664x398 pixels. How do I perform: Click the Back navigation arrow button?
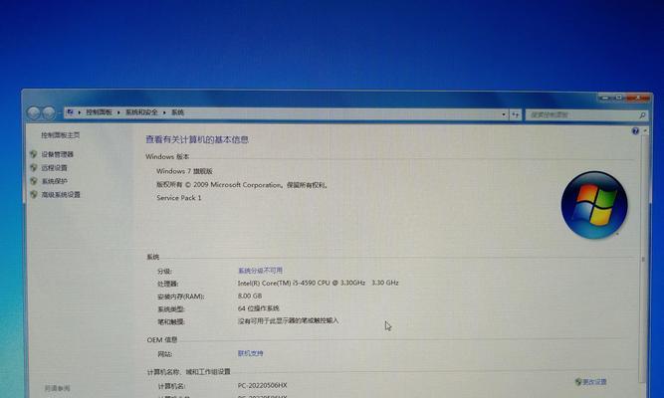[34, 113]
